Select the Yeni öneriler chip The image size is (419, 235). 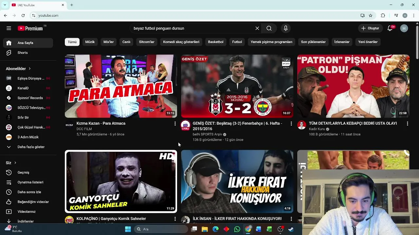pos(368,42)
